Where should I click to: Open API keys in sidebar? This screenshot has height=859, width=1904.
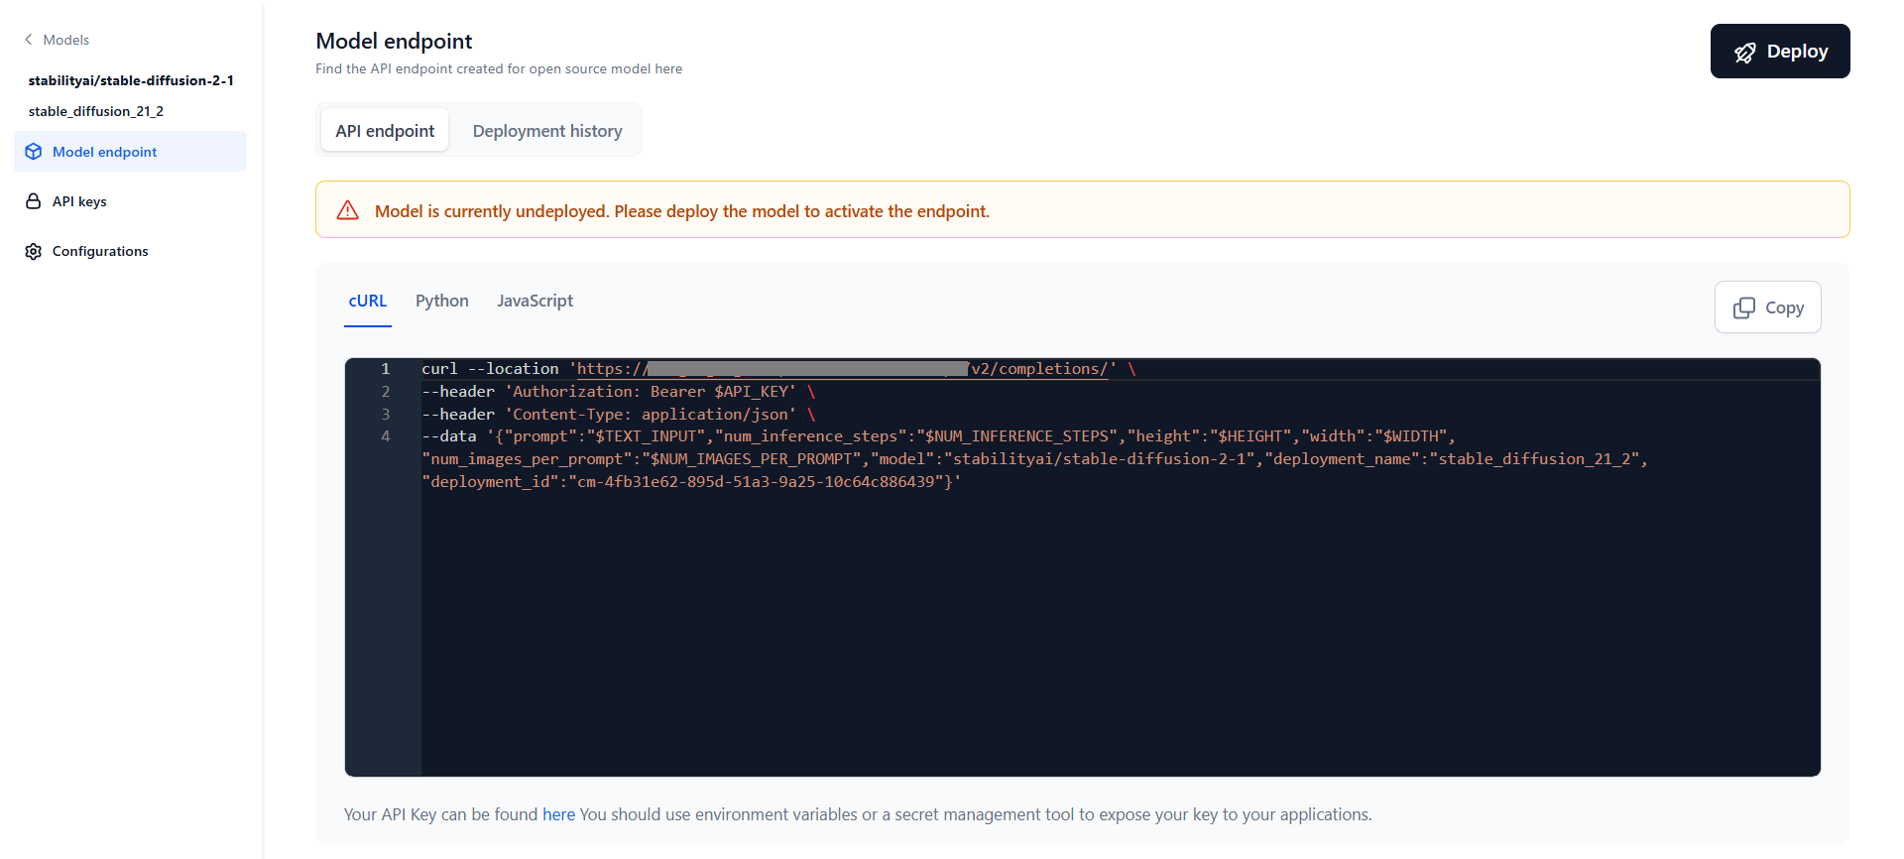(x=131, y=201)
